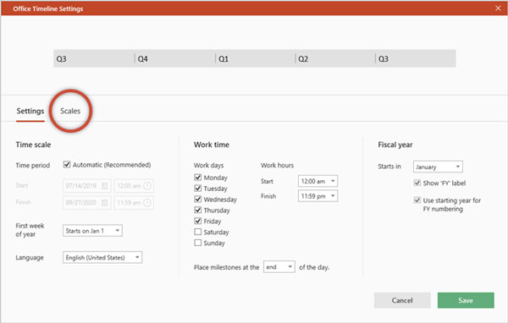Click the Finish date field 09/27/2020
The width and height of the screenshot is (508, 323).
point(87,203)
